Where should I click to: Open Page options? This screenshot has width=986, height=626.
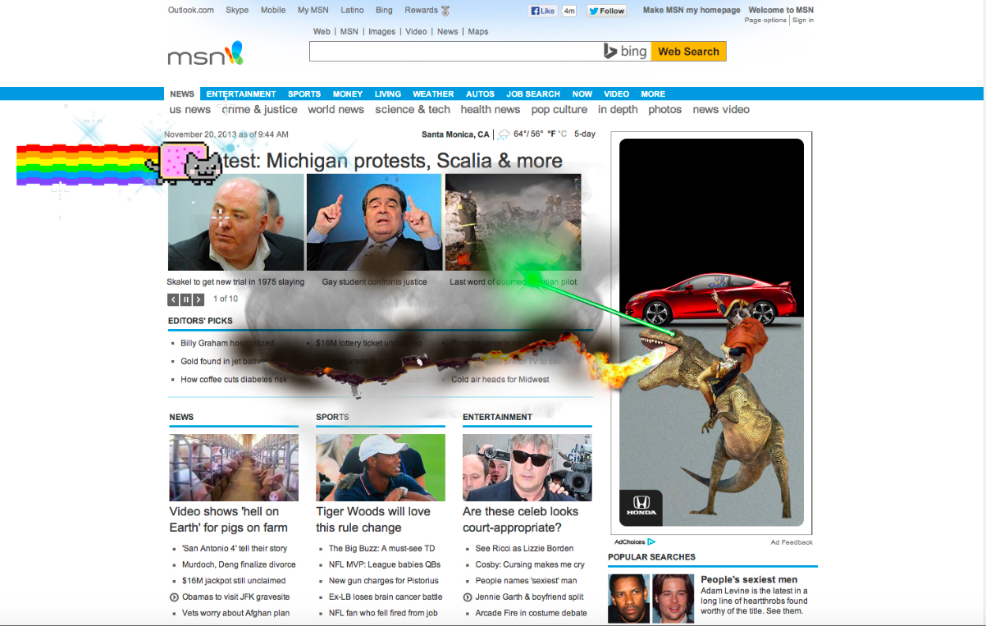coord(765,20)
